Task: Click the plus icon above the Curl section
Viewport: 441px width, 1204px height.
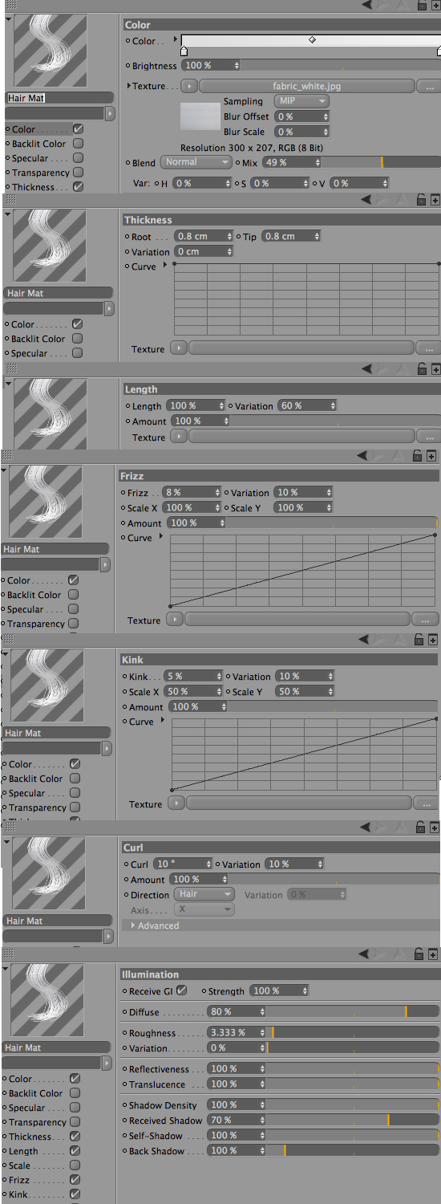Action: pos(434,828)
